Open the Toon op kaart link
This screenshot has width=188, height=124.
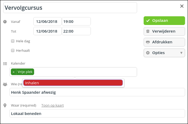click(53, 105)
